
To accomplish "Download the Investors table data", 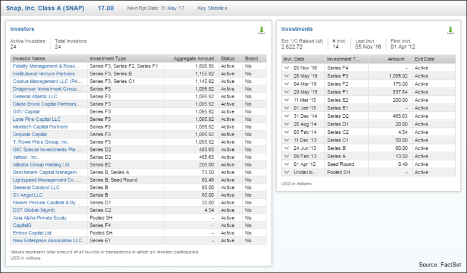I will click(x=261, y=30).
